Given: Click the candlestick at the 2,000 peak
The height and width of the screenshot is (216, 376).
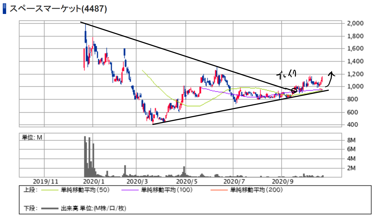Looking at the screenshot, I should (86, 33).
